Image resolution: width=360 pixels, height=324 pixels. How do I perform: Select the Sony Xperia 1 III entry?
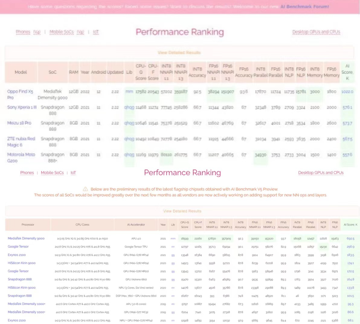coord(22,107)
